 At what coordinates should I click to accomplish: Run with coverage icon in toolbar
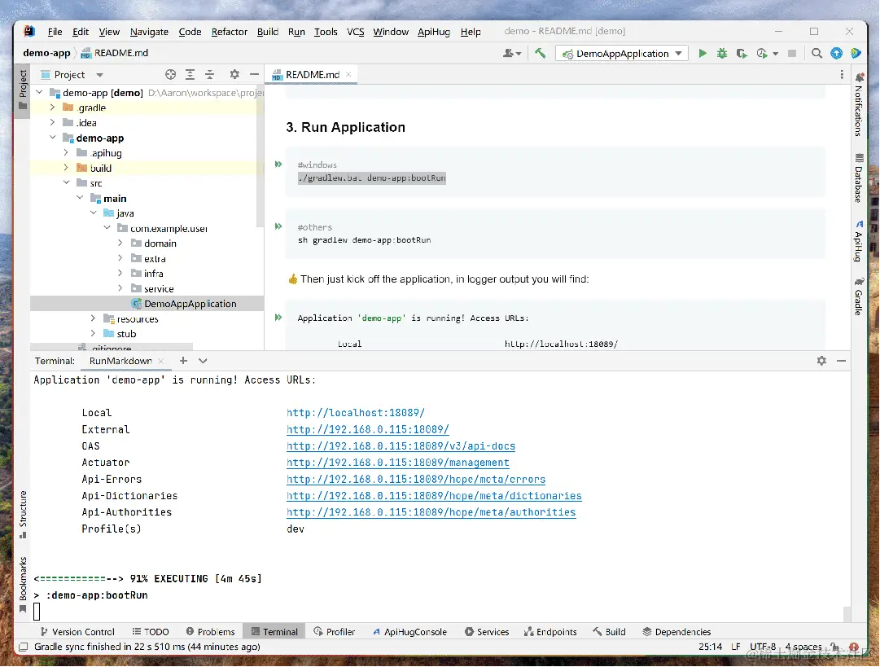[742, 53]
